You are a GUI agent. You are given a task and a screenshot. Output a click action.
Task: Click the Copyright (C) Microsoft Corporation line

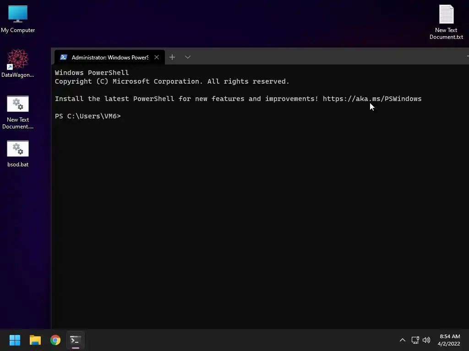(x=172, y=81)
